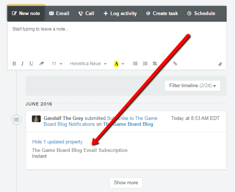This screenshot has width=235, height=192.
Task: Switch to the Email tab
Action: 59,13
